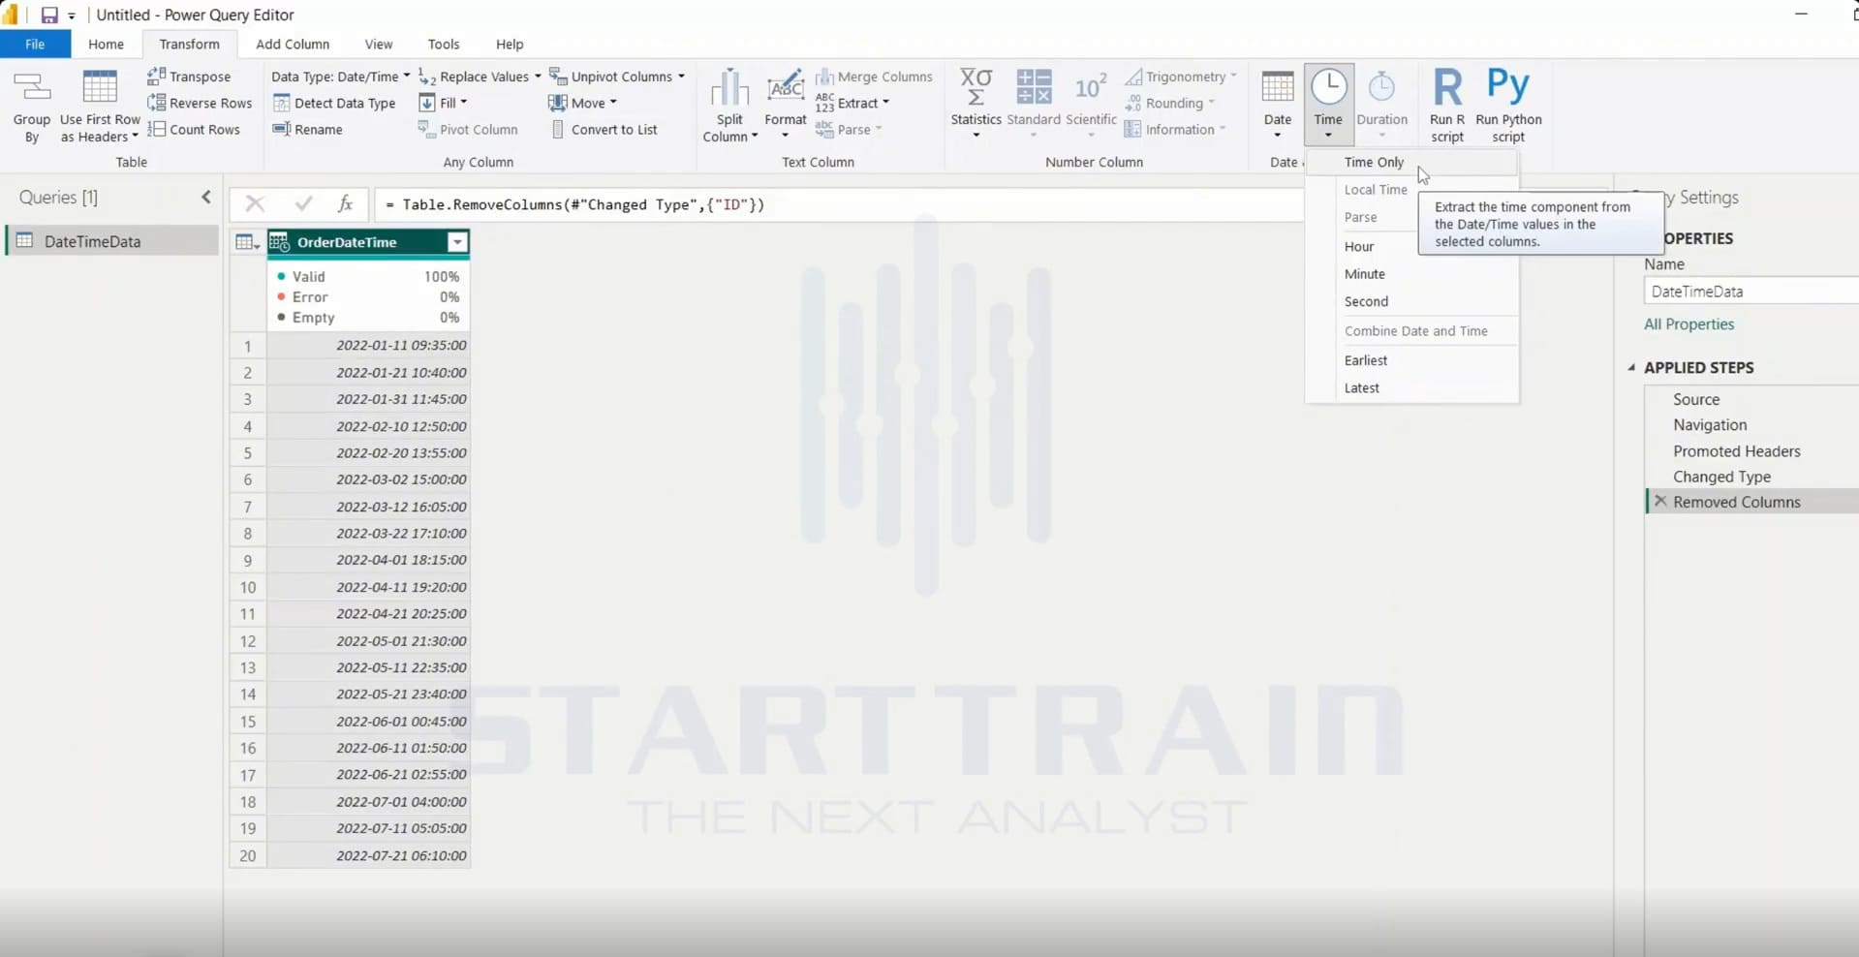Select the Transpose tool
The width and height of the screenshot is (1859, 957).
190,77
